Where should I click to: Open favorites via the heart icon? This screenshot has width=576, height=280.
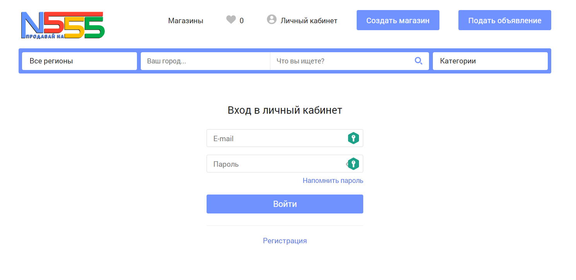pos(231,20)
